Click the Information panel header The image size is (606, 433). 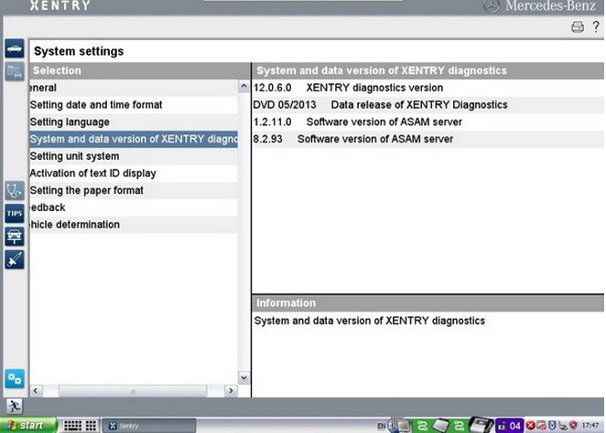click(428, 303)
